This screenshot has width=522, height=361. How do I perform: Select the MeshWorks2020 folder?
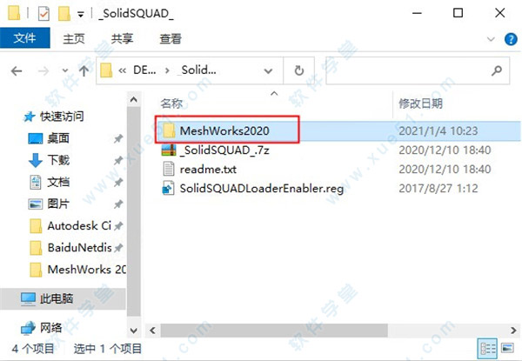[224, 130]
